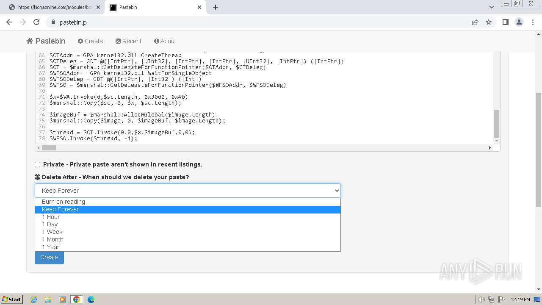Choose 1 Month expiration

(188, 239)
